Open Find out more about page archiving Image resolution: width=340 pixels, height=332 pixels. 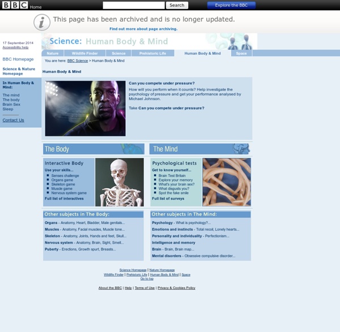click(x=143, y=29)
